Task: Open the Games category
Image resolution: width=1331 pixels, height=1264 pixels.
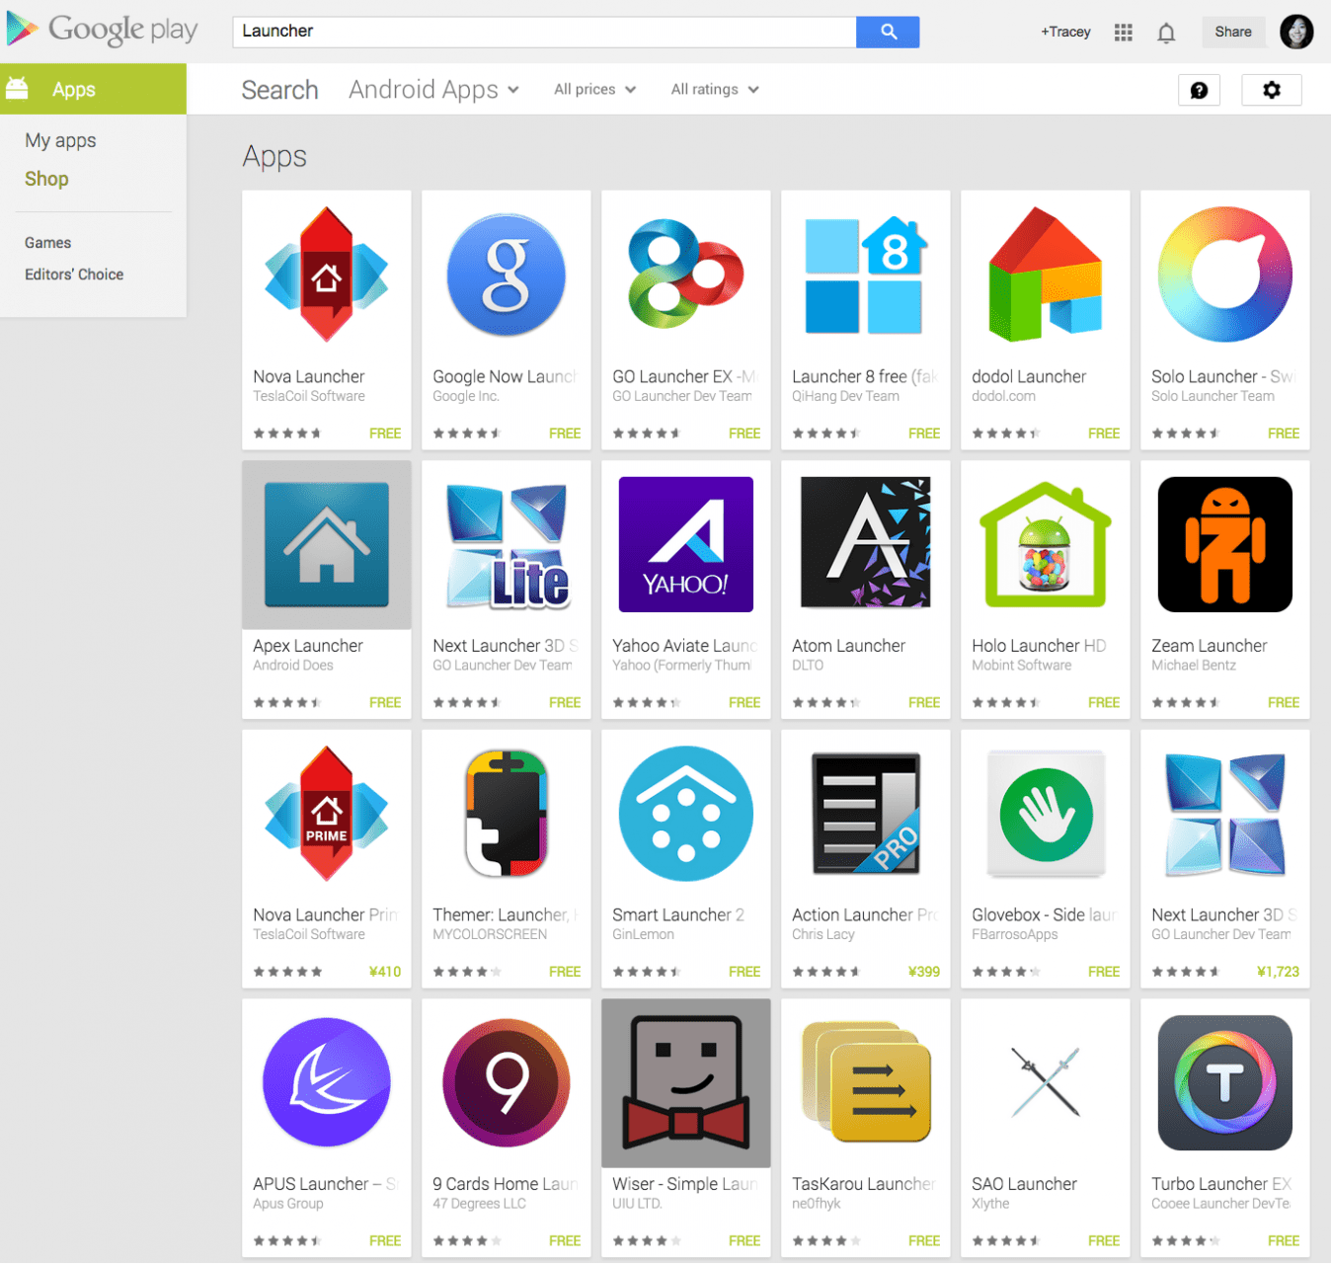Action: click(x=47, y=243)
